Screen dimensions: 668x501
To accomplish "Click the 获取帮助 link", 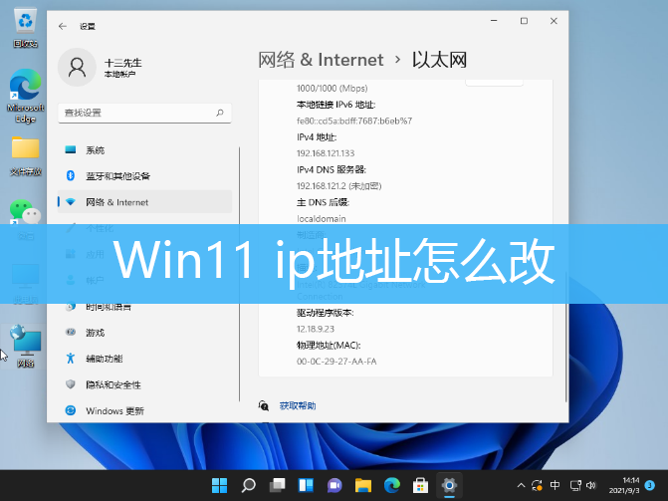I will [297, 406].
